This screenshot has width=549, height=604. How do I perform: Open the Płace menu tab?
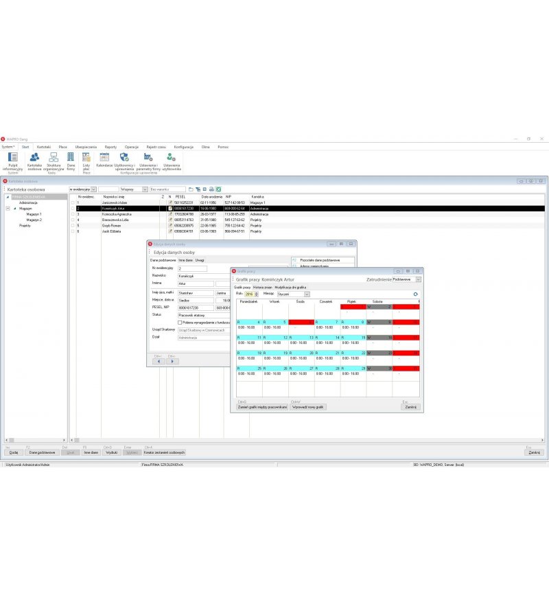[x=63, y=147]
